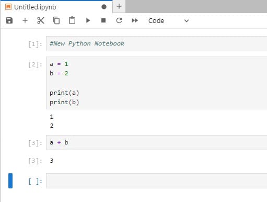This screenshot has width=267, height=202.
Task: Click the [1]: input prompt
Action: [x=36, y=44]
